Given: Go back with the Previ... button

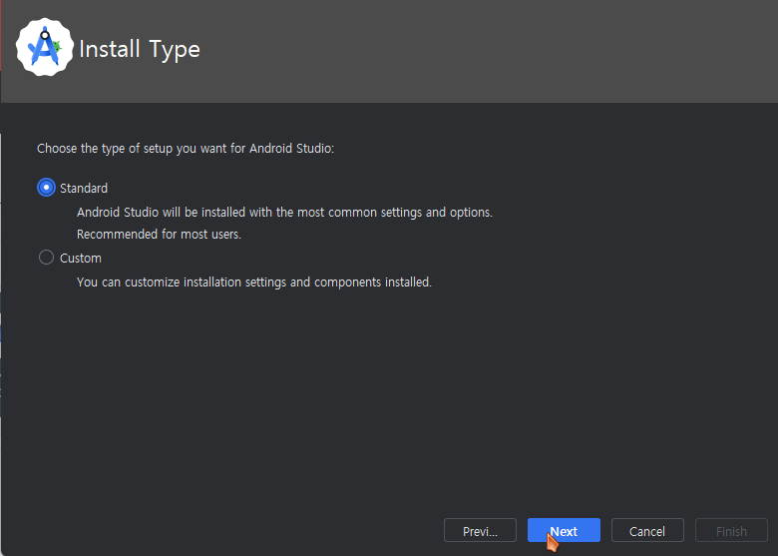Looking at the screenshot, I should point(480,531).
